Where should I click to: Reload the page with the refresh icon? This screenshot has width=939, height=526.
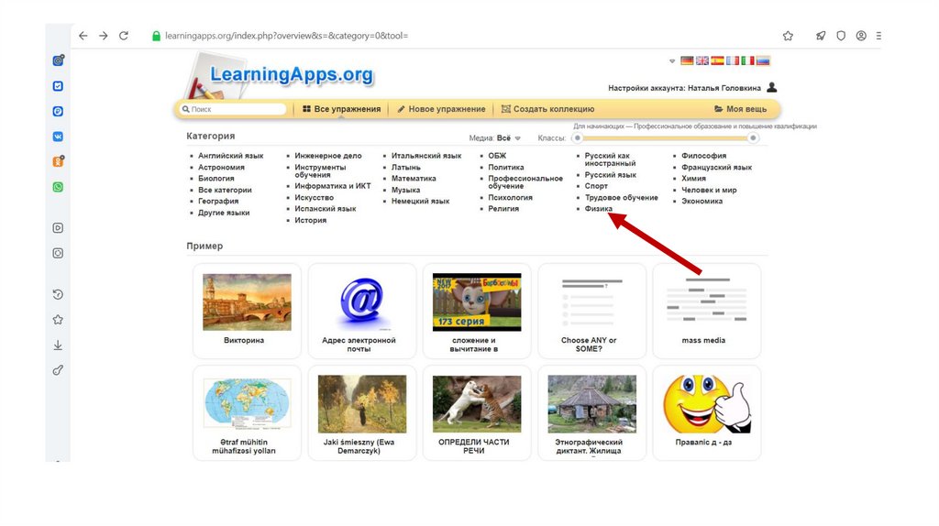pos(124,36)
